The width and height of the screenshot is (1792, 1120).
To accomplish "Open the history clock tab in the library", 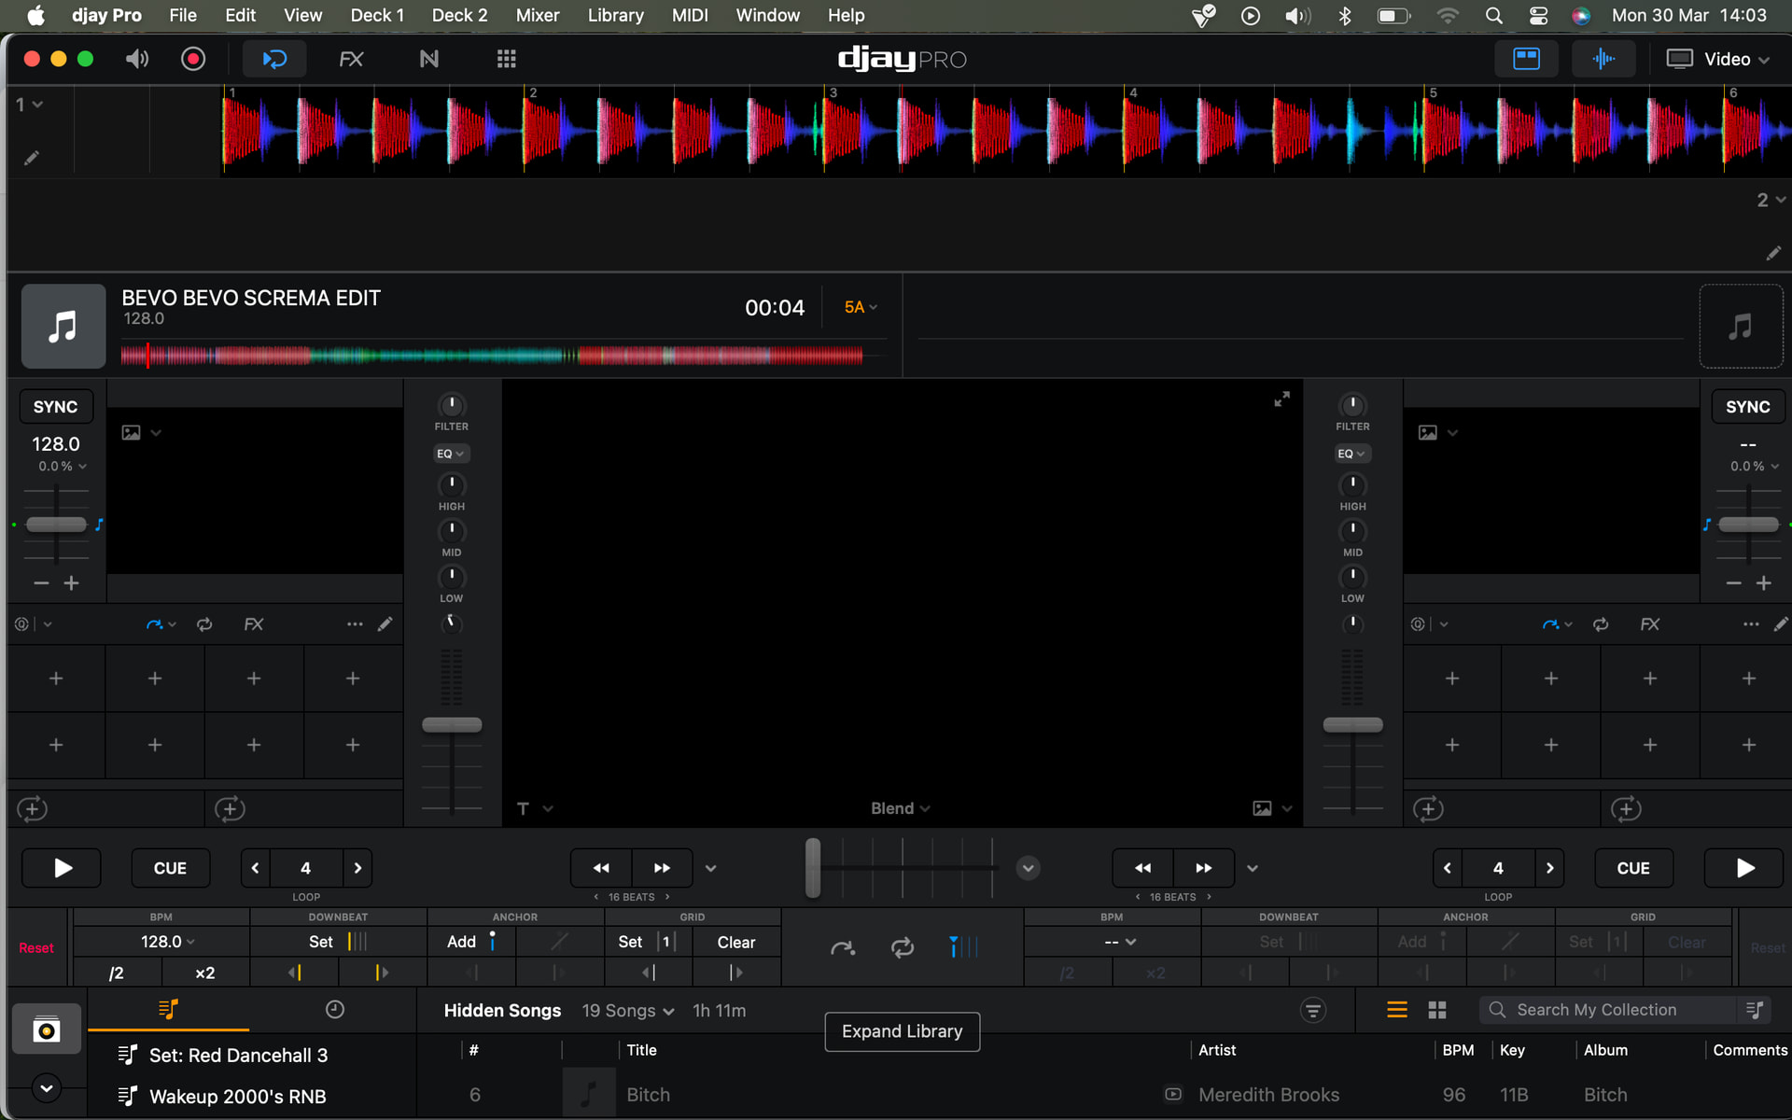I will click(x=335, y=1010).
